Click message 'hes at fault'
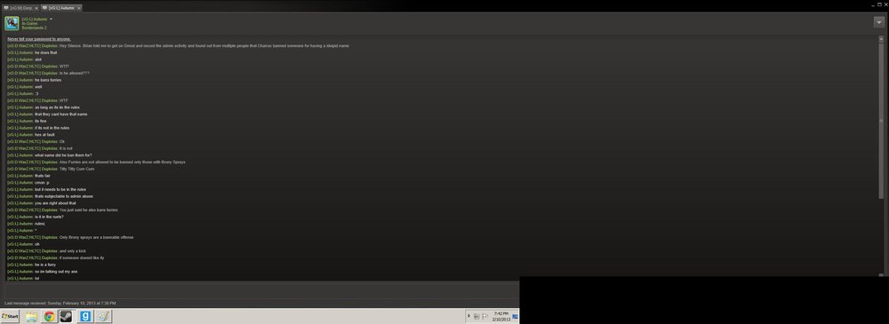This screenshot has height=324, width=889. click(44, 135)
